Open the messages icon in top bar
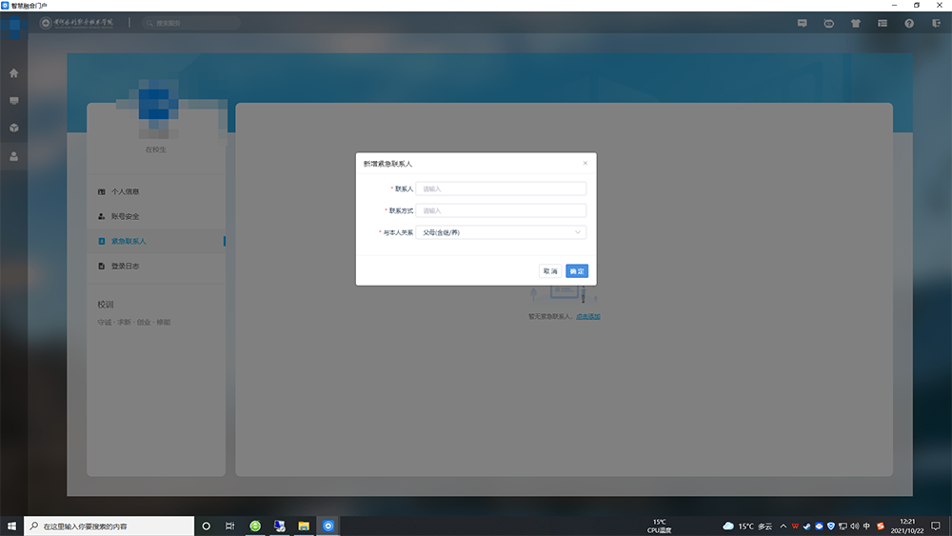 (803, 23)
